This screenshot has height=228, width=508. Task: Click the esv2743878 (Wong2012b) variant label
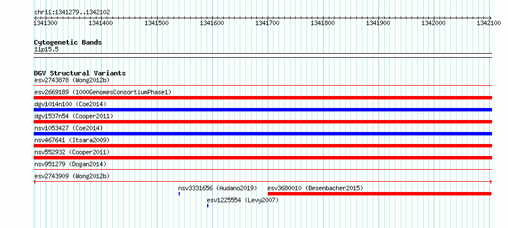(x=72, y=80)
